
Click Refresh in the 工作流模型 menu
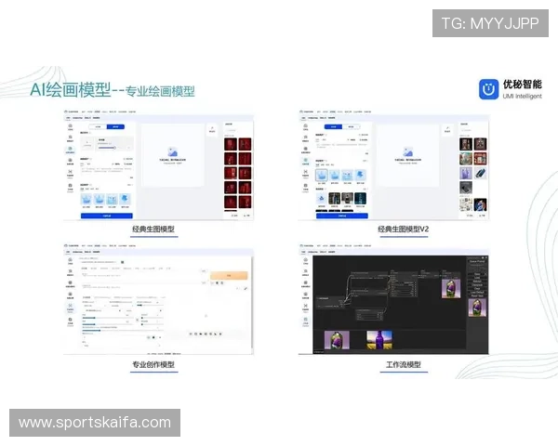(477, 282)
